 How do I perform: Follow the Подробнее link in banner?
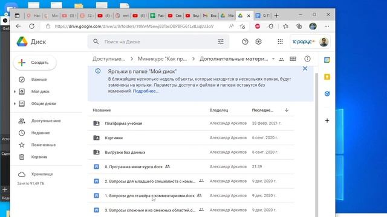(146, 91)
